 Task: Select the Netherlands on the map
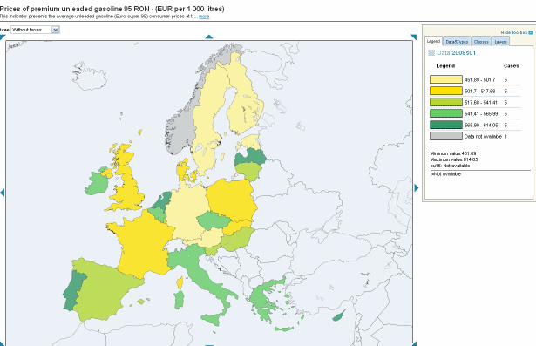[x=162, y=201]
